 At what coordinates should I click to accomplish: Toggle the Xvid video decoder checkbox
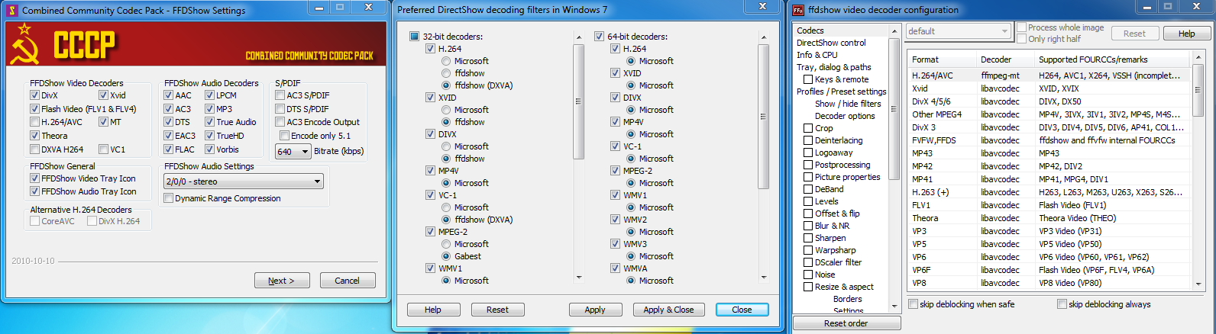click(103, 95)
